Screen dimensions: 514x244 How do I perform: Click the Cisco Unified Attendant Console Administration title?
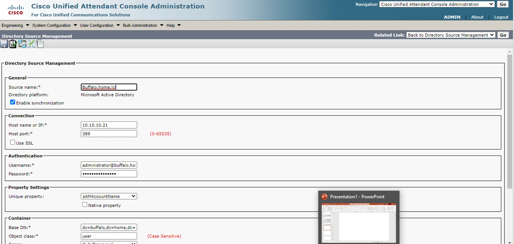coord(118,6)
